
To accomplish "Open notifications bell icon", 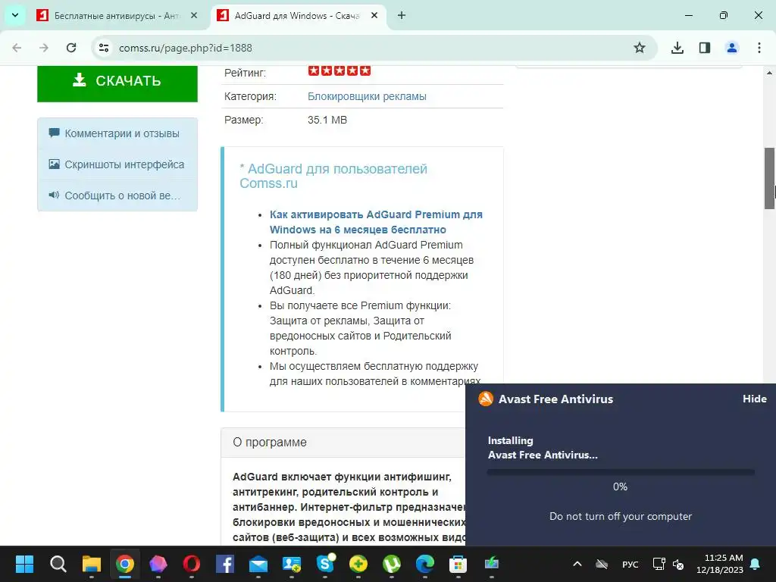I will point(756,564).
